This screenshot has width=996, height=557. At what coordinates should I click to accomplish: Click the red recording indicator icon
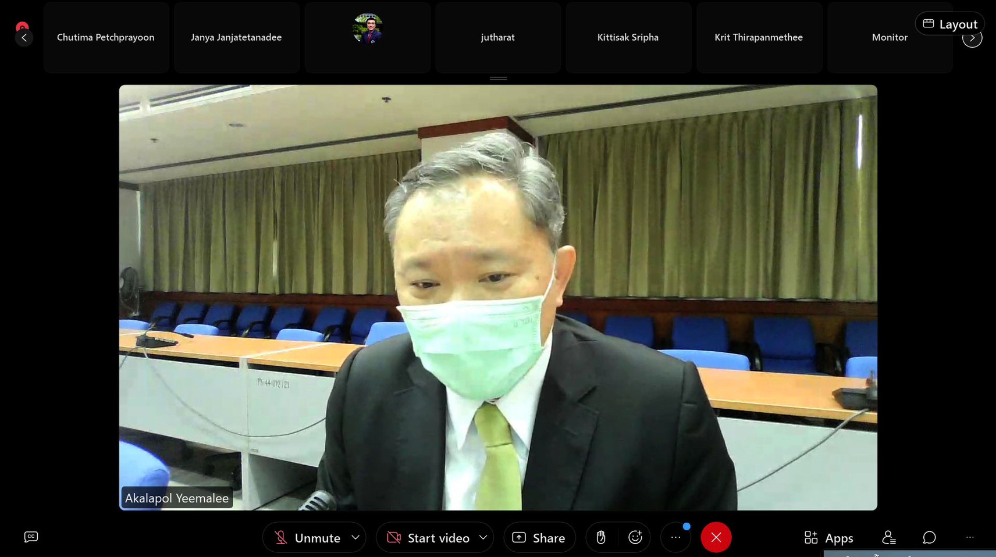pyautogui.click(x=22, y=26)
